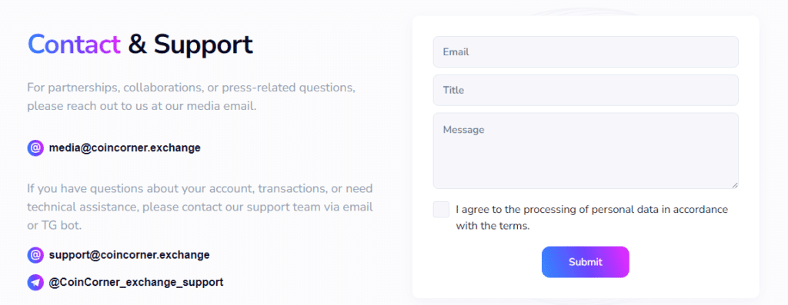Open the @CoinCorner_exchange_support Telegram link
The width and height of the screenshot is (788, 305).
tap(136, 282)
